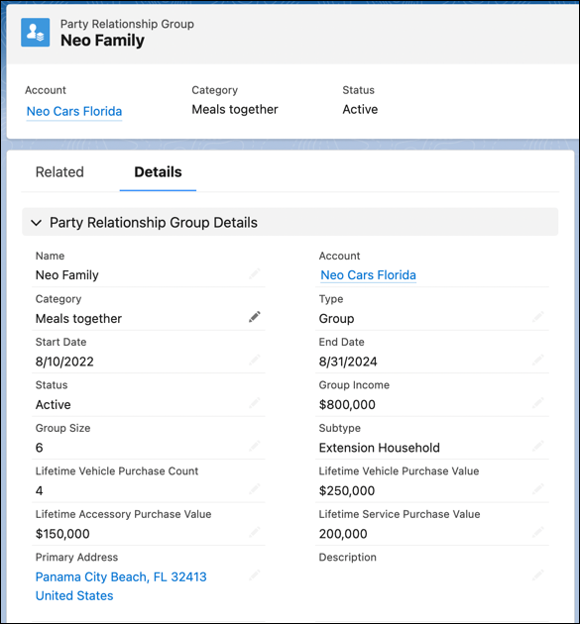Click edit pencil for Type field
This screenshot has width=580, height=624.
pyautogui.click(x=537, y=317)
